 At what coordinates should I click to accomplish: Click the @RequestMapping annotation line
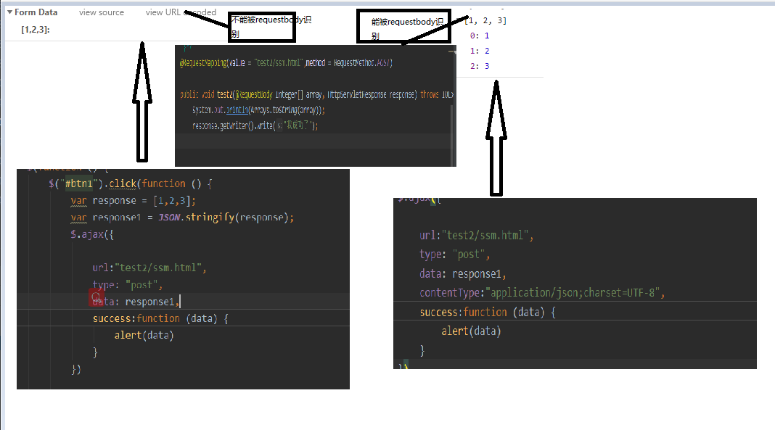[286, 63]
